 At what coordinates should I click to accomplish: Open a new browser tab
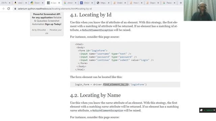(x=181, y=3)
